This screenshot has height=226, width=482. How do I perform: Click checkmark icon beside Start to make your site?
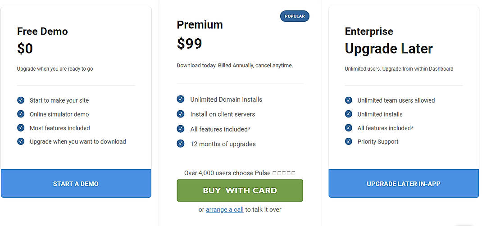[21, 100]
